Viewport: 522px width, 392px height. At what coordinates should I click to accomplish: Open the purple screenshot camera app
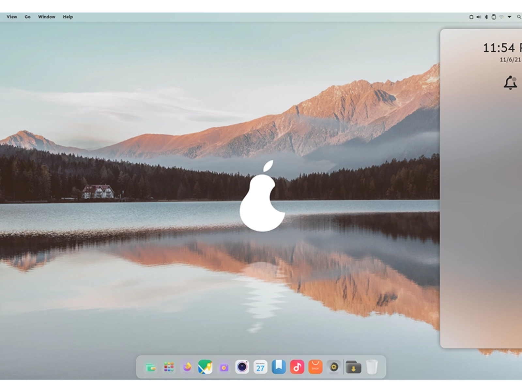click(x=224, y=367)
